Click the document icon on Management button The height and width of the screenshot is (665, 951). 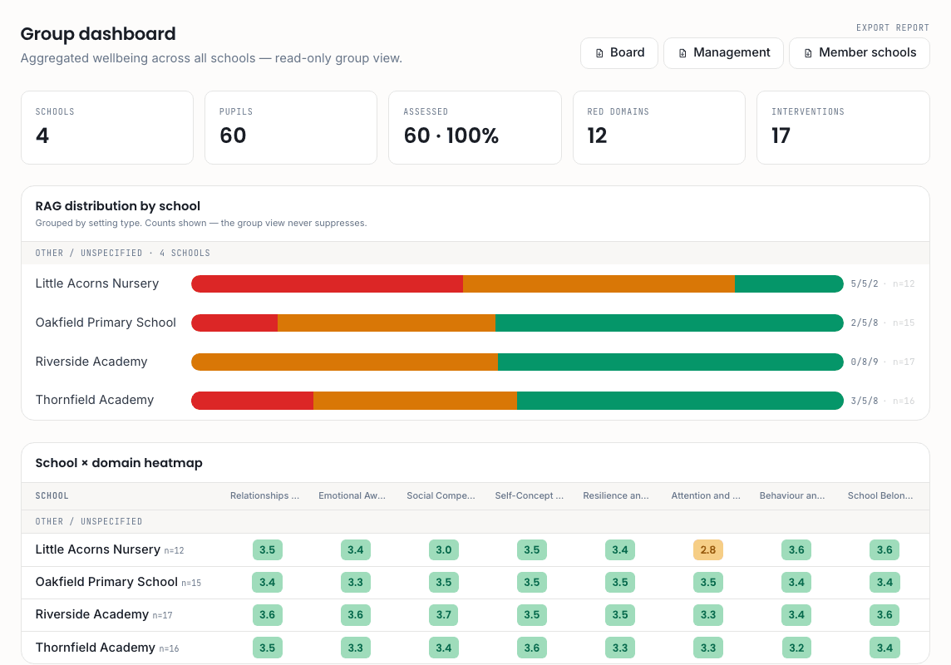[682, 53]
